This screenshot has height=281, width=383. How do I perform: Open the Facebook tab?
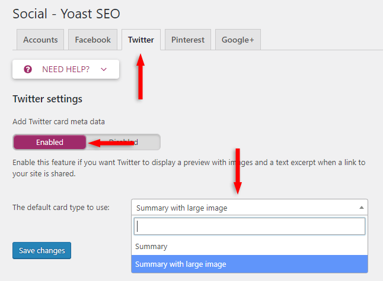point(92,40)
